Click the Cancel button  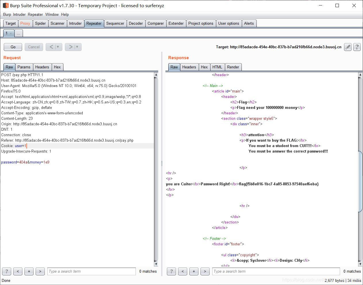(34, 47)
